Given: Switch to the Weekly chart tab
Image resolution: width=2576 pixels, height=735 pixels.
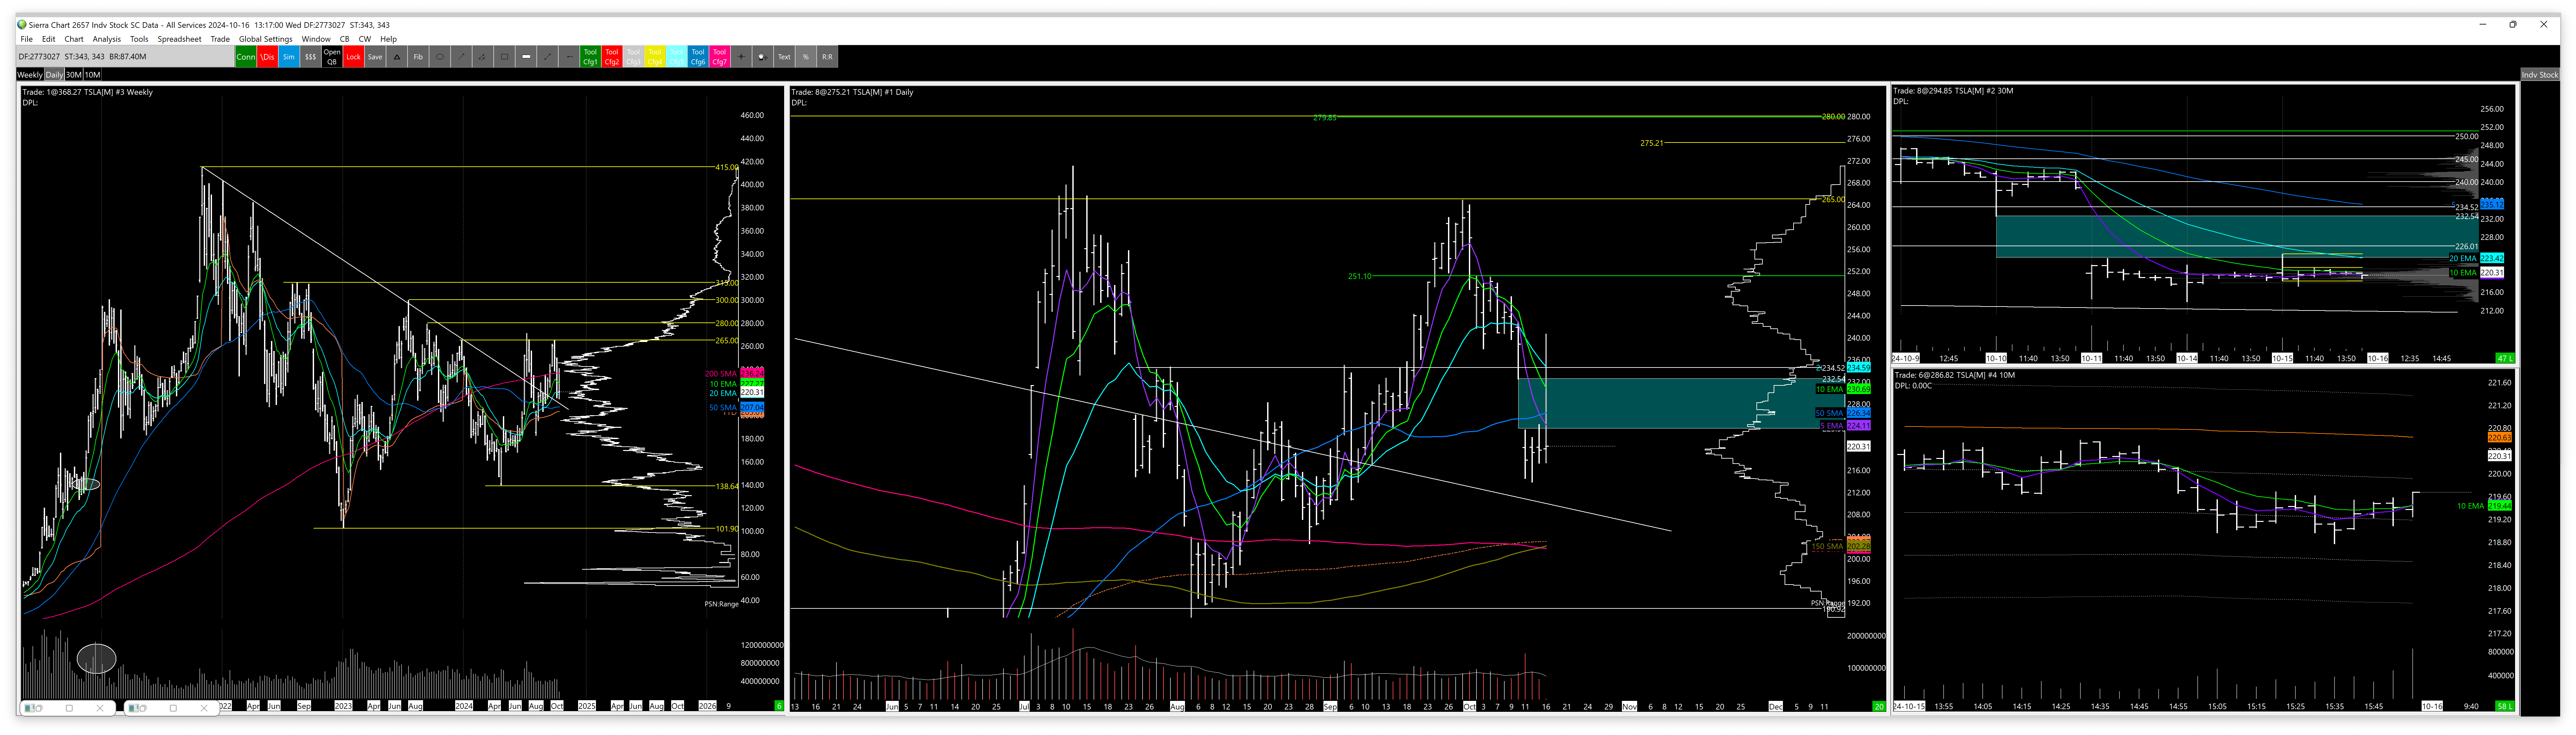Looking at the screenshot, I should tap(30, 75).
